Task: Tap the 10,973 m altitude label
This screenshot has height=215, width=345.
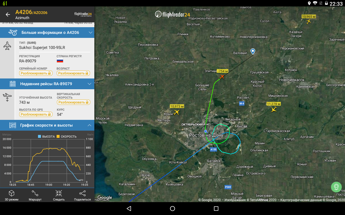Action: tap(177, 106)
